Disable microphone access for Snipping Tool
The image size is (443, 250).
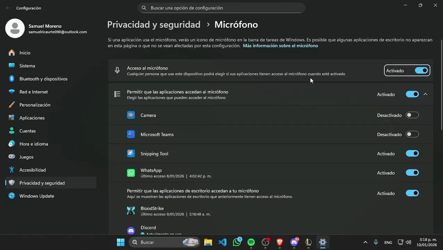point(412,153)
